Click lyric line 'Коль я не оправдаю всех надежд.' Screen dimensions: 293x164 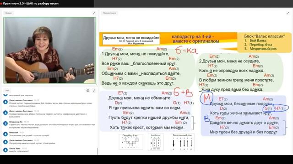(232, 71)
